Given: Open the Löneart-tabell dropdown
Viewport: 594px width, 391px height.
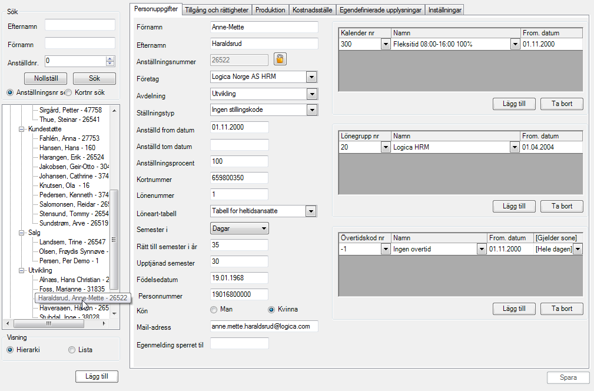Looking at the screenshot, I should tap(311, 211).
